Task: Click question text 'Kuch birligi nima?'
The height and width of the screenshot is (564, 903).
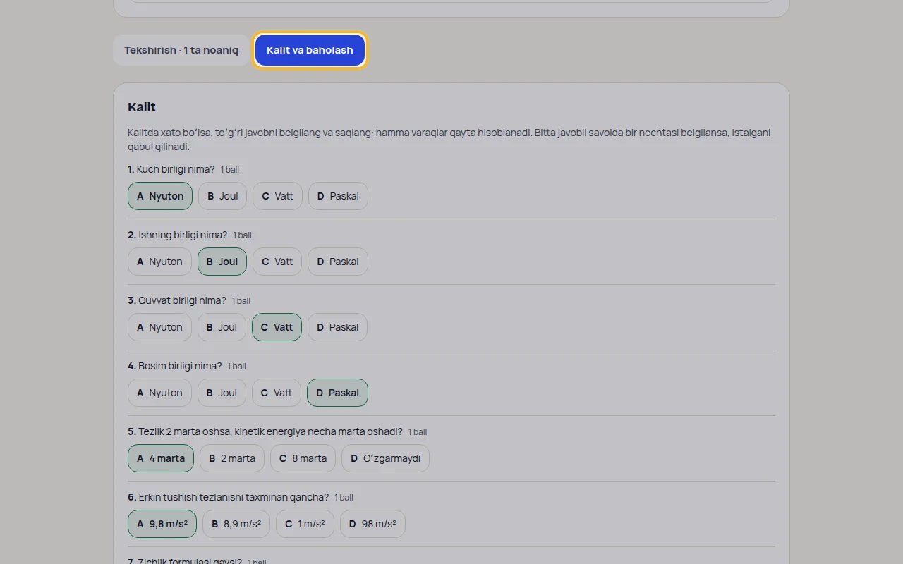Action: (176, 169)
